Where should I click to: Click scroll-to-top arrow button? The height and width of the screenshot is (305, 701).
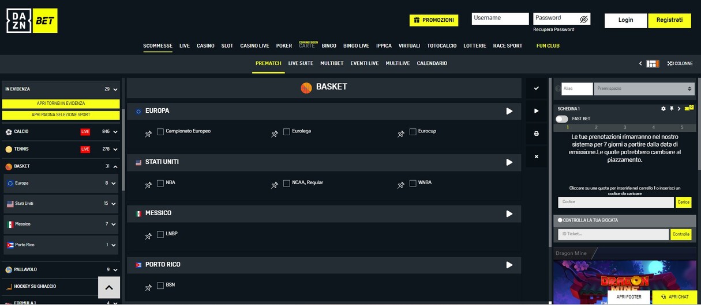pos(109,287)
